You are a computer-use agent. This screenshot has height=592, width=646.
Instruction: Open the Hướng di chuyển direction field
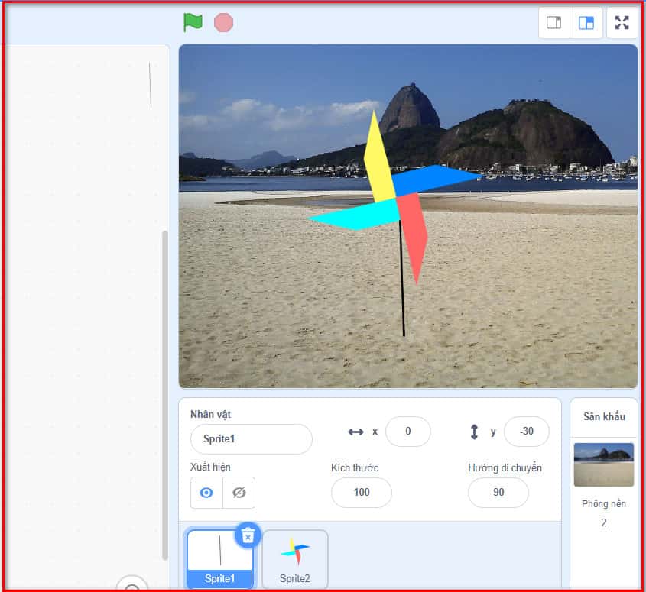[498, 493]
